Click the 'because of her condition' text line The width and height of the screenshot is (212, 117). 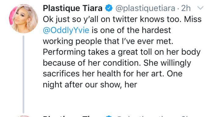117,63
